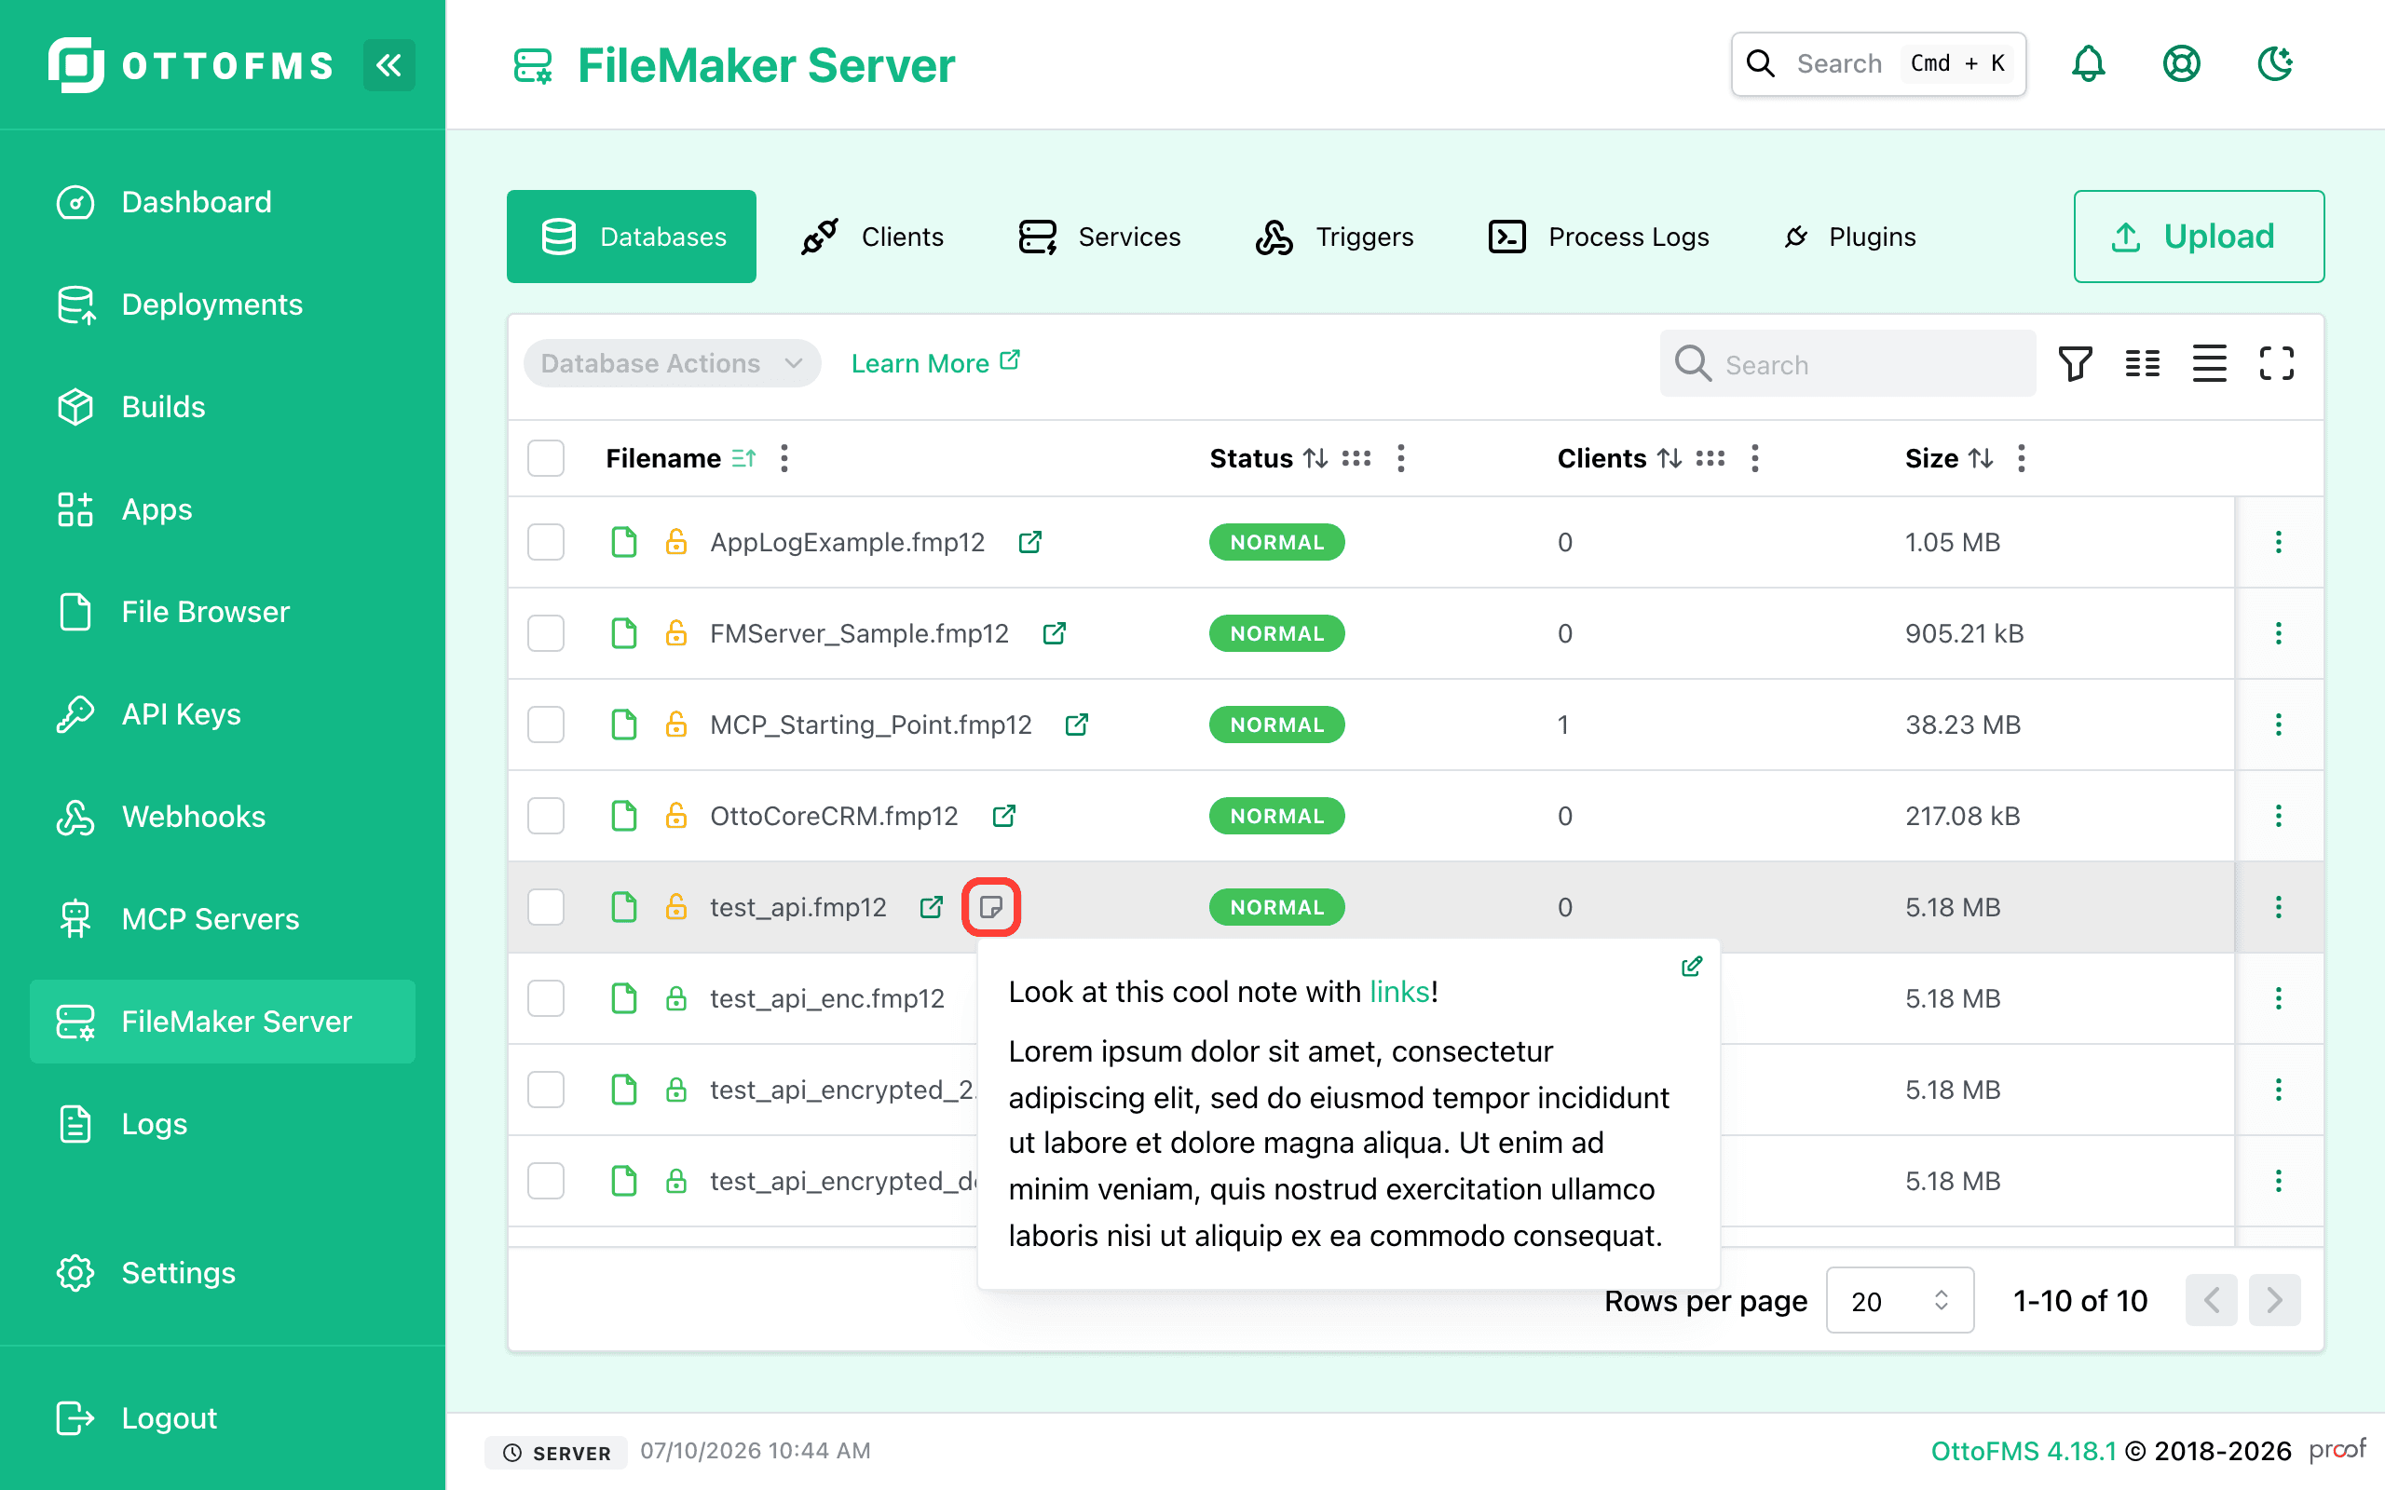This screenshot has width=2385, height=1490.
Task: Switch to the Databases tab
Action: coord(632,237)
